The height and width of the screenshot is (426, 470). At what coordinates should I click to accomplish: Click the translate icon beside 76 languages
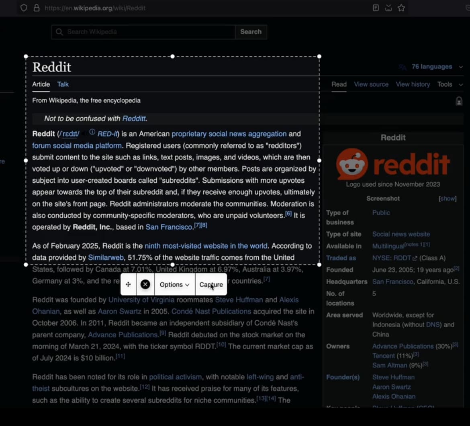coord(403,67)
